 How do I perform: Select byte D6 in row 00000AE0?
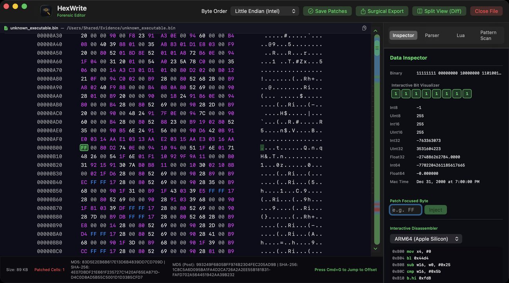click(202, 131)
